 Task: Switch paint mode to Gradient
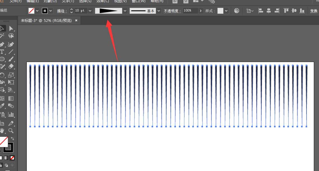(6, 158)
